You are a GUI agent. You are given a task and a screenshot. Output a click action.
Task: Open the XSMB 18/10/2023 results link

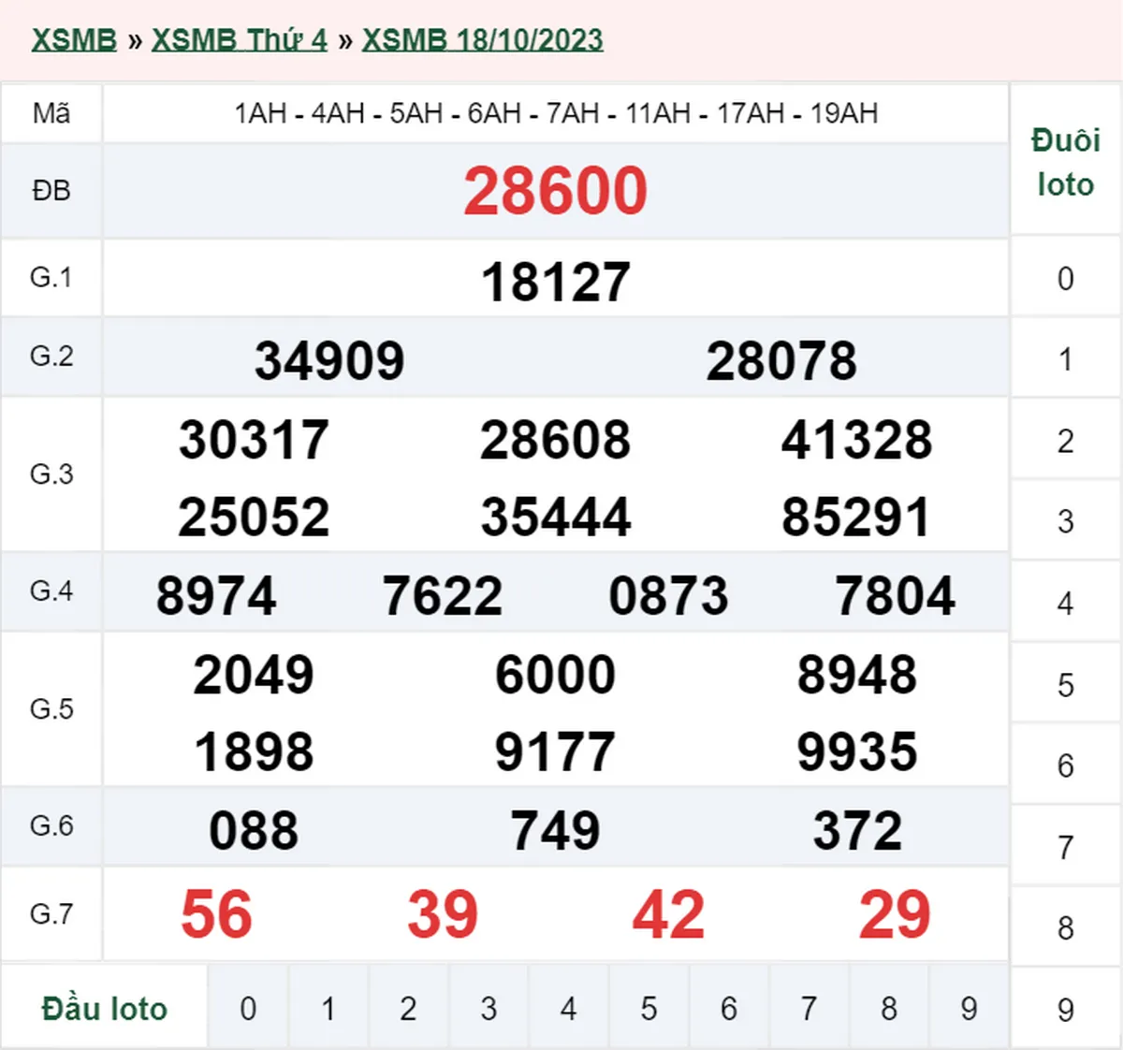click(482, 39)
